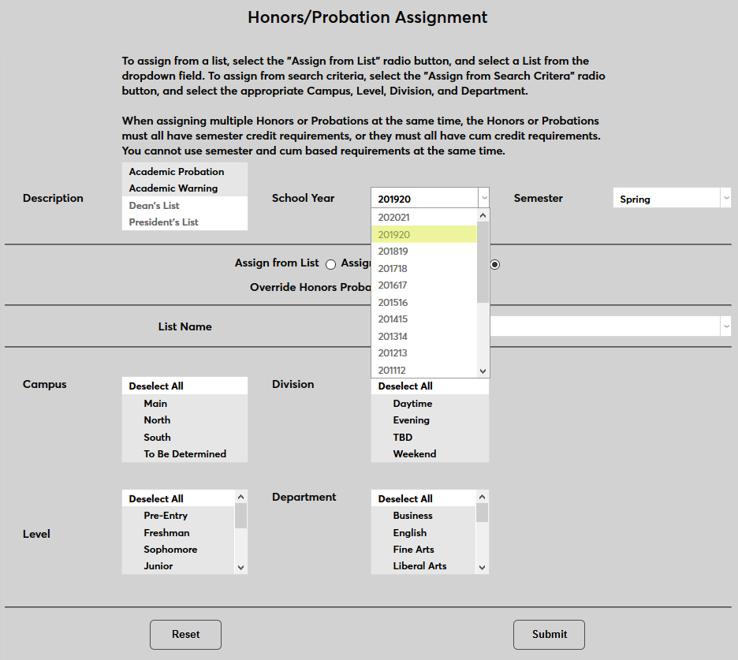Screen dimensions: 738x660
Task: Choose 201819 in the open year dropdown
Action: pyautogui.click(x=394, y=251)
